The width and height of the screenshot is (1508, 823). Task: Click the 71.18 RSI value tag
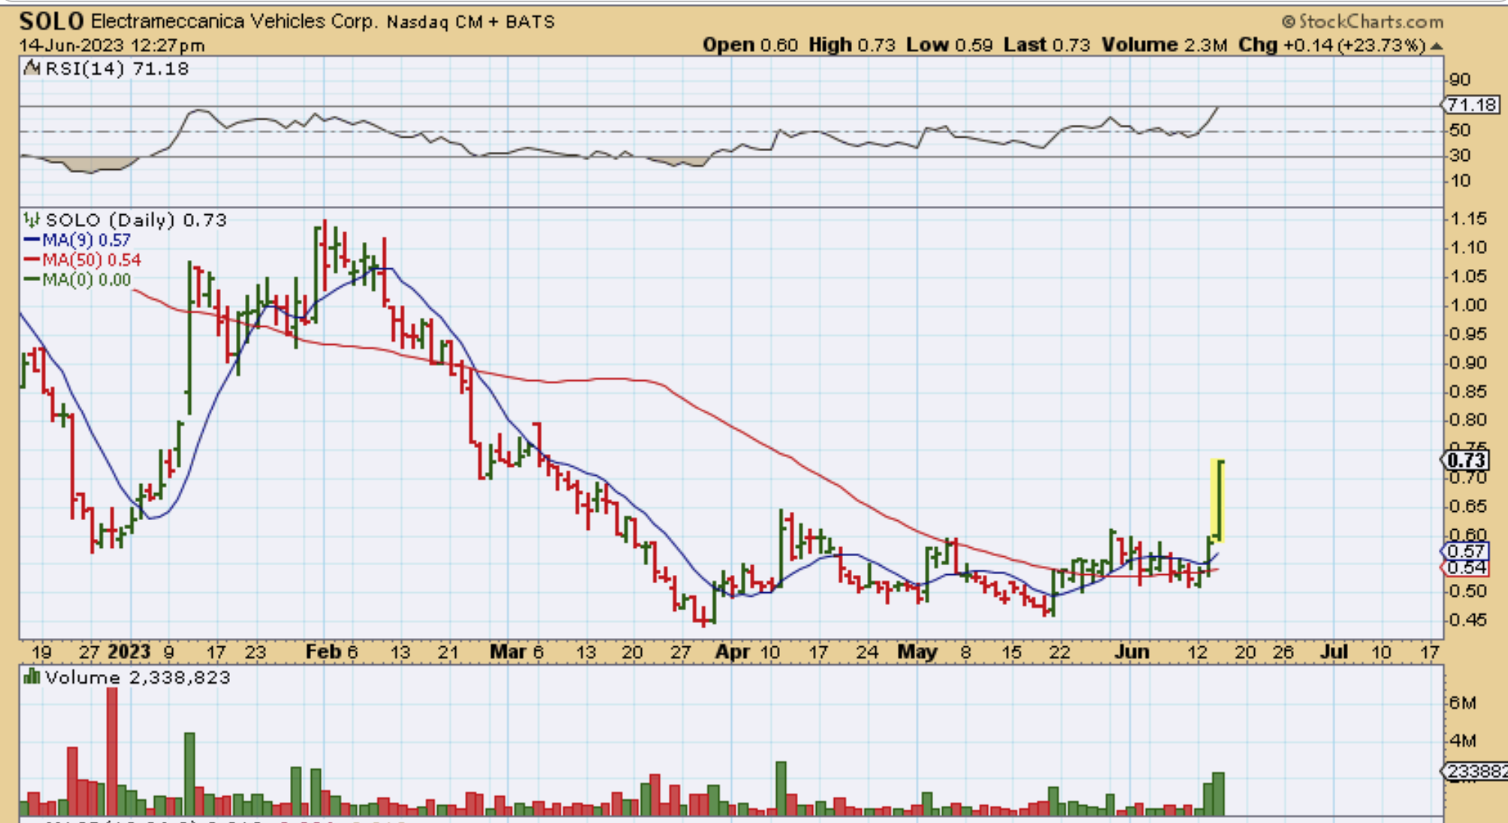tap(1471, 104)
